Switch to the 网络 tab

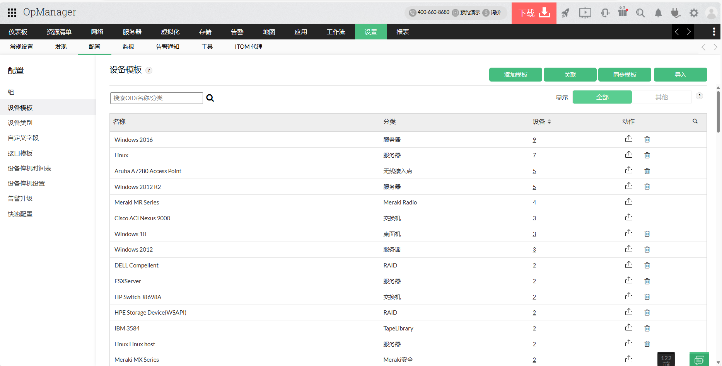(97, 32)
